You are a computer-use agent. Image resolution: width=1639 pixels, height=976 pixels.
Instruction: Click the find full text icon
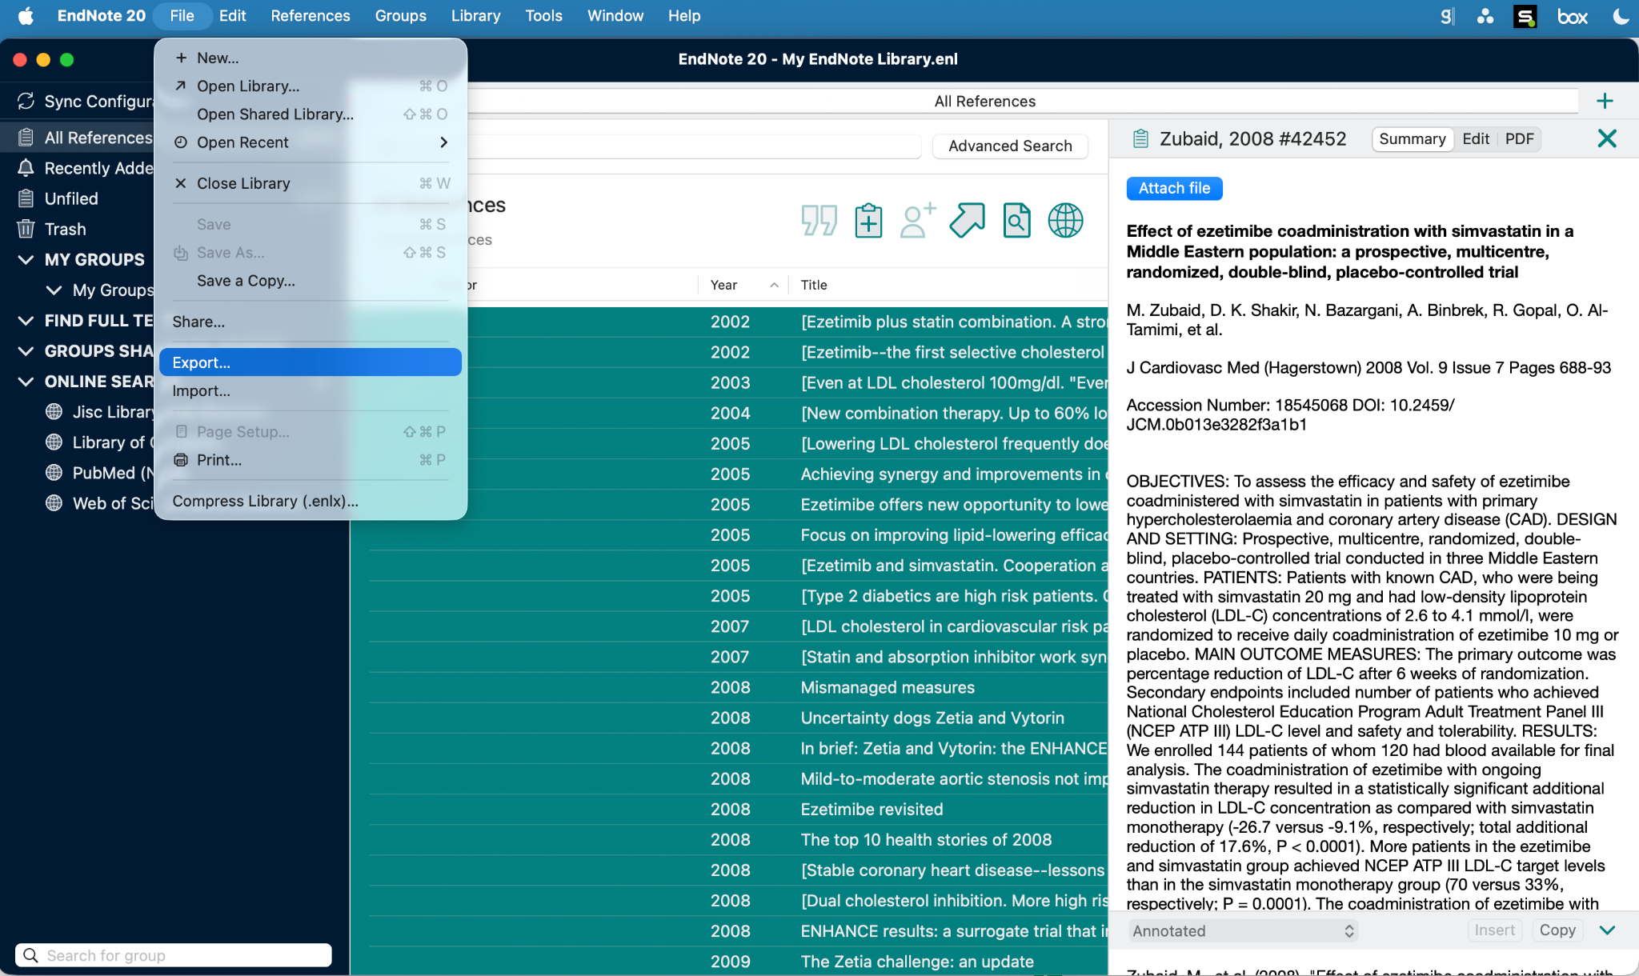point(1016,221)
